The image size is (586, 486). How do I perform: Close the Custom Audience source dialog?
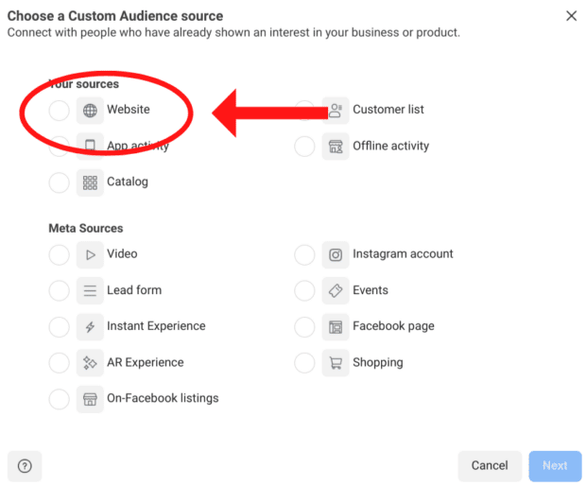tap(571, 16)
